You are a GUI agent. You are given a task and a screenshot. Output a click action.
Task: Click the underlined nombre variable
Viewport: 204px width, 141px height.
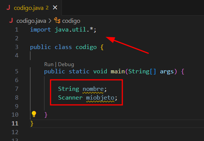93,89
